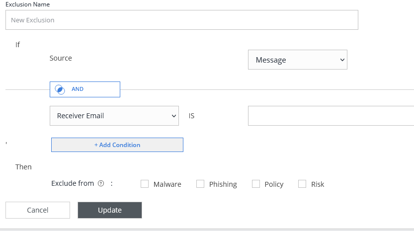Enable the Malware exclusion checkbox
The width and height of the screenshot is (414, 231).
tap(145, 184)
